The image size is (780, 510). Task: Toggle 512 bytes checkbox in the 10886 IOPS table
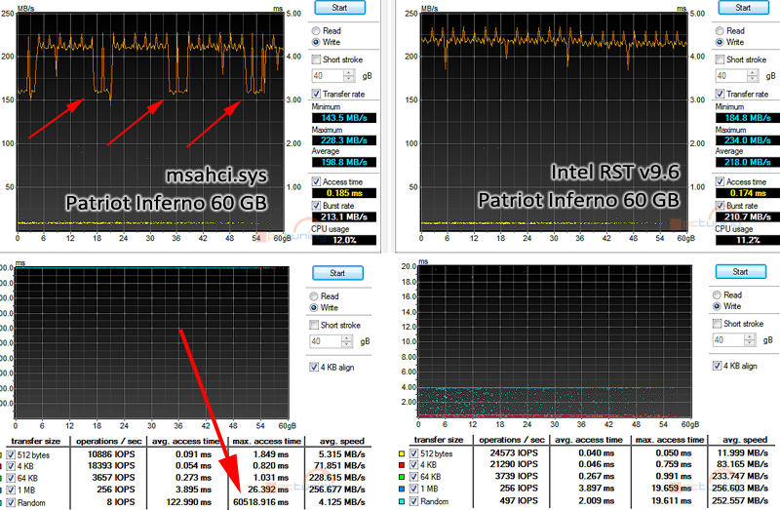(x=11, y=454)
